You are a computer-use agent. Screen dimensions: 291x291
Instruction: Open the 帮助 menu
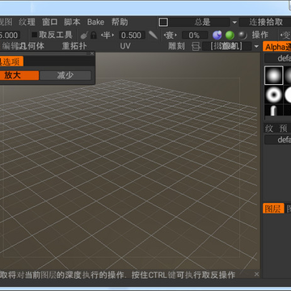(120, 22)
